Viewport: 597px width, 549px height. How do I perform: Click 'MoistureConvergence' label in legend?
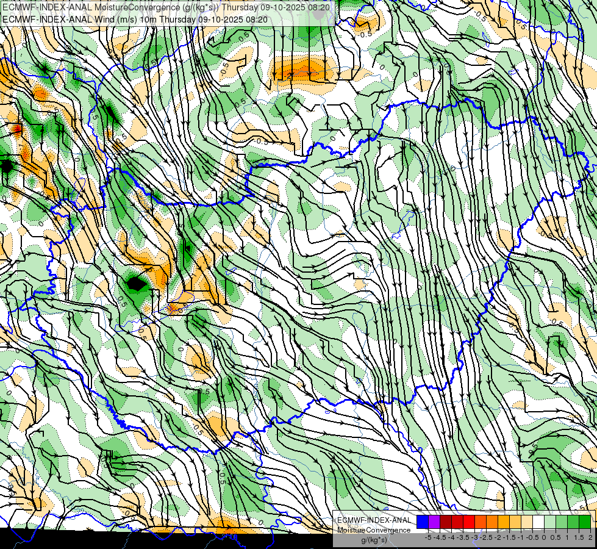pyautogui.click(x=374, y=530)
